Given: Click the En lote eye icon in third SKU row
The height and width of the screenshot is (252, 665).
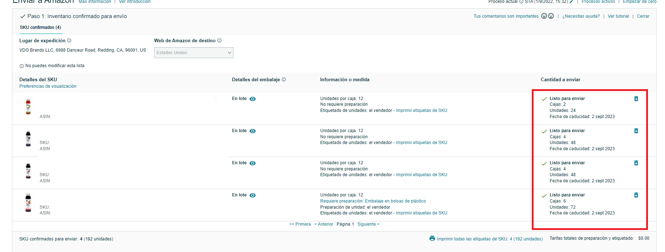Looking at the screenshot, I should pyautogui.click(x=253, y=163).
